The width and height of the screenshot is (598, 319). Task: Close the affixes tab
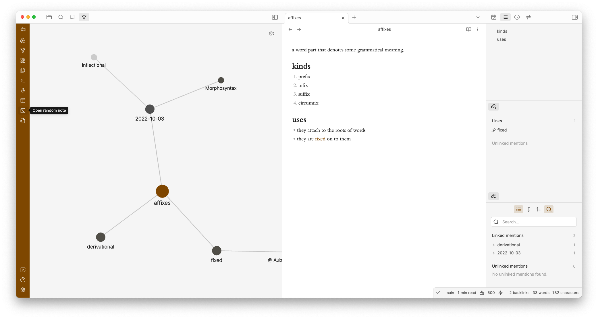[343, 18]
